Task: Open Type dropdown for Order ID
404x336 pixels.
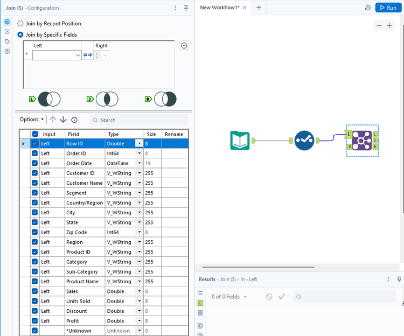Action: coord(139,153)
